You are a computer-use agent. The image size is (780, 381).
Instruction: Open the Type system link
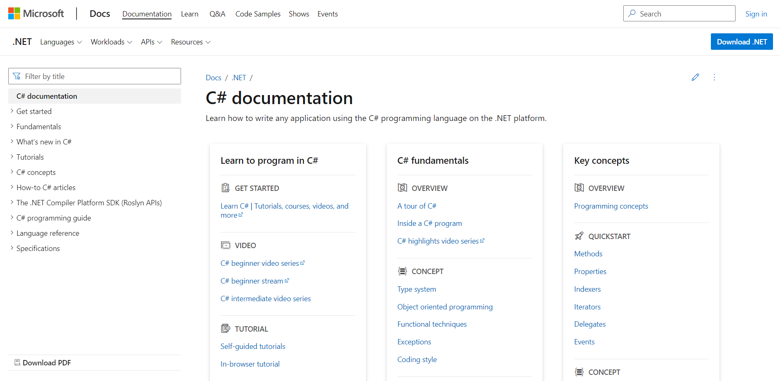coord(417,289)
